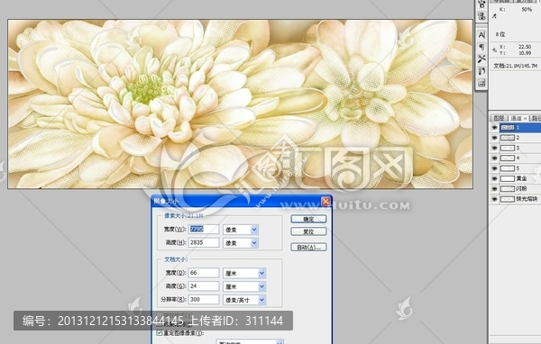Hide channel 2 via its eye icon

(x=494, y=138)
